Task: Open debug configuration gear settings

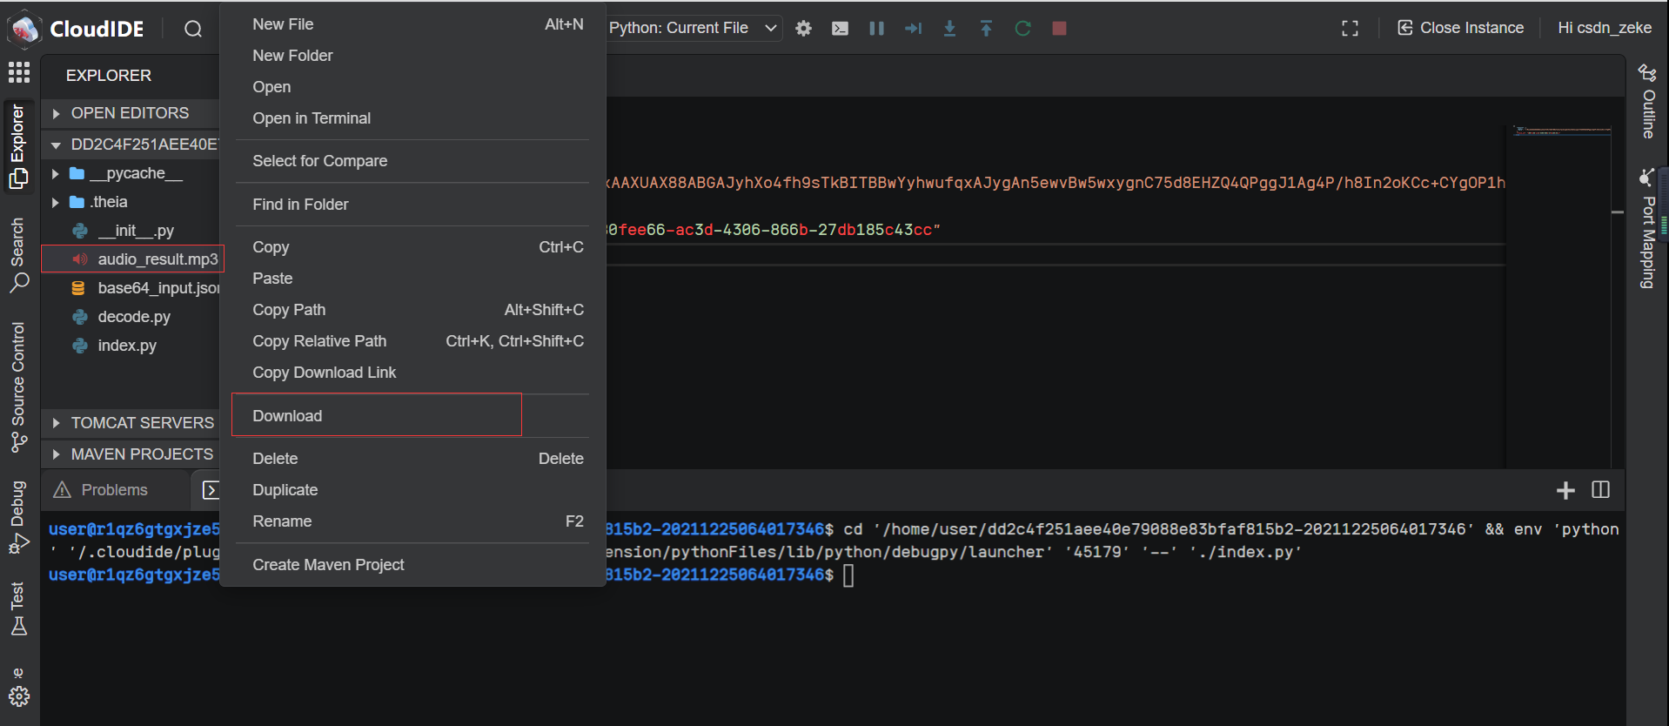Action: coord(803,29)
